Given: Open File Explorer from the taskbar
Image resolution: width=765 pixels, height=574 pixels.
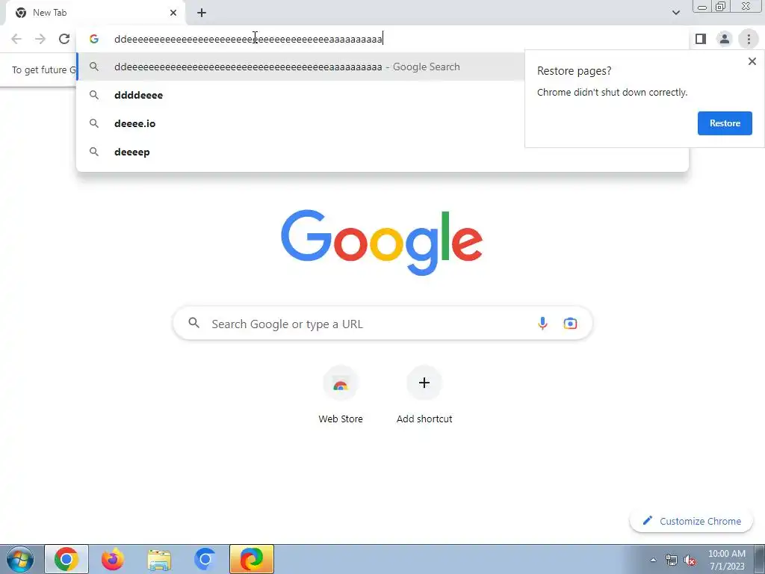Looking at the screenshot, I should [x=158, y=559].
